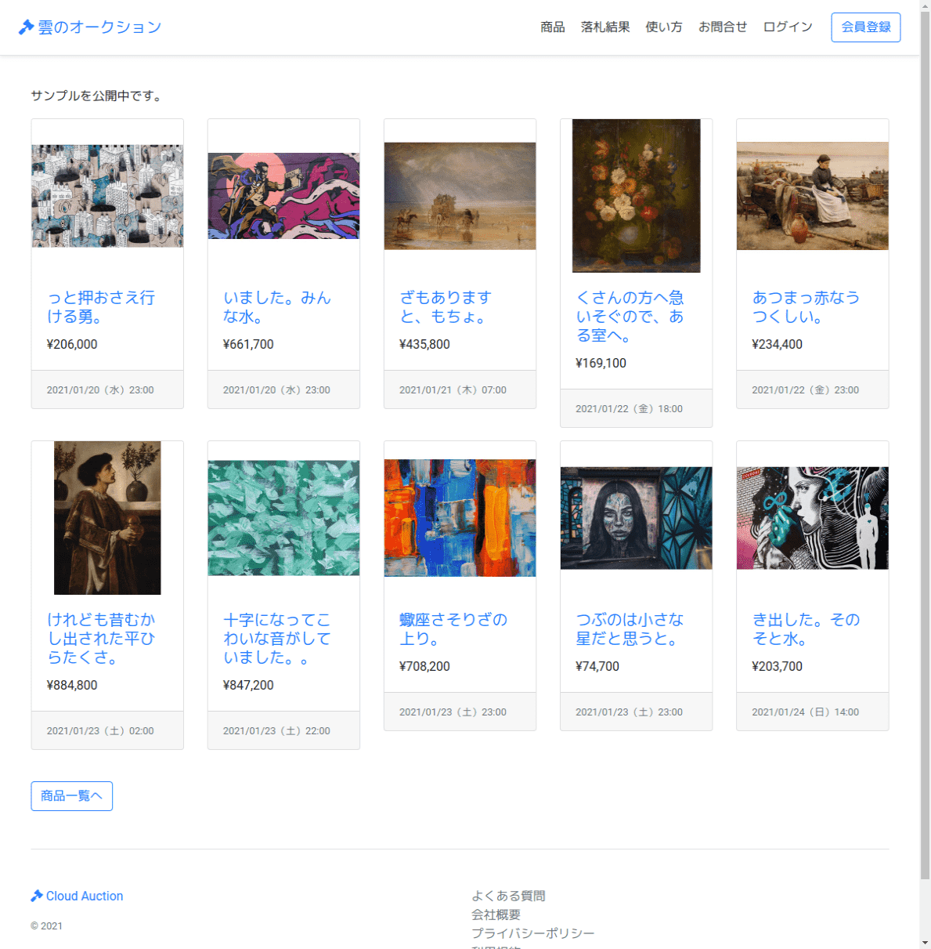Viewport: 931px width, 949px height.
Task: Open the 商品 menu item
Action: click(x=553, y=27)
